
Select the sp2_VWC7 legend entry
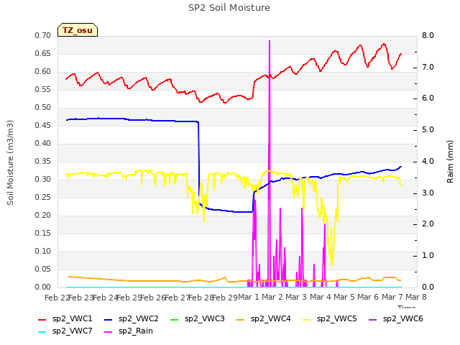click(65, 331)
